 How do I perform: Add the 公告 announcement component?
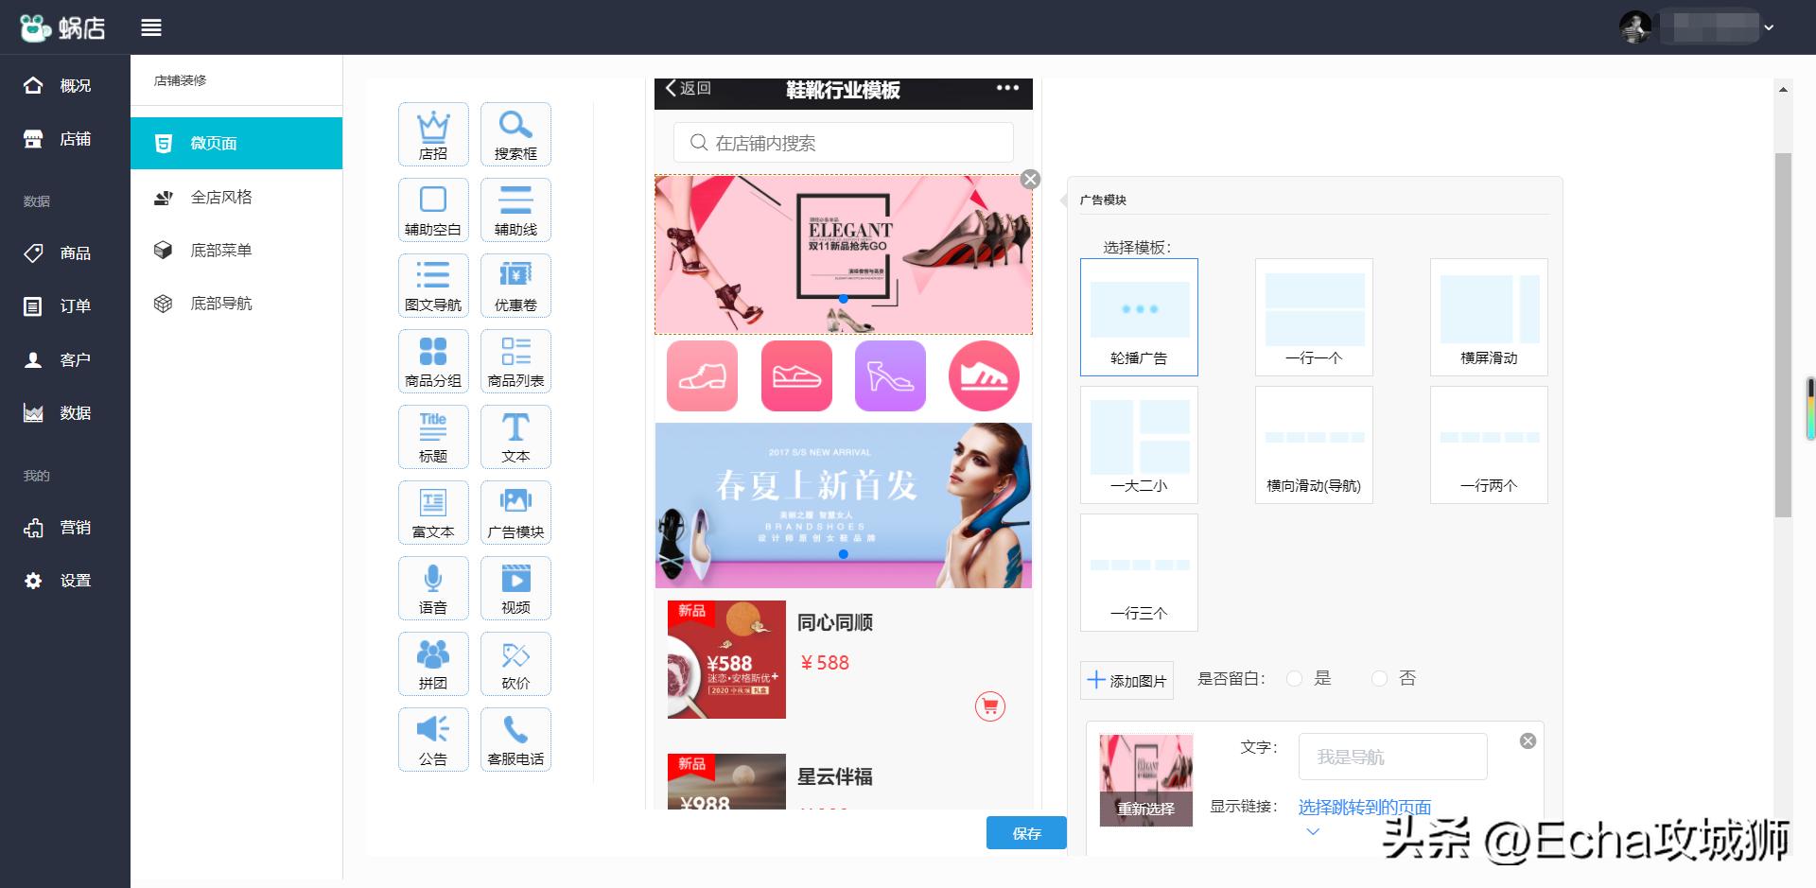point(433,739)
